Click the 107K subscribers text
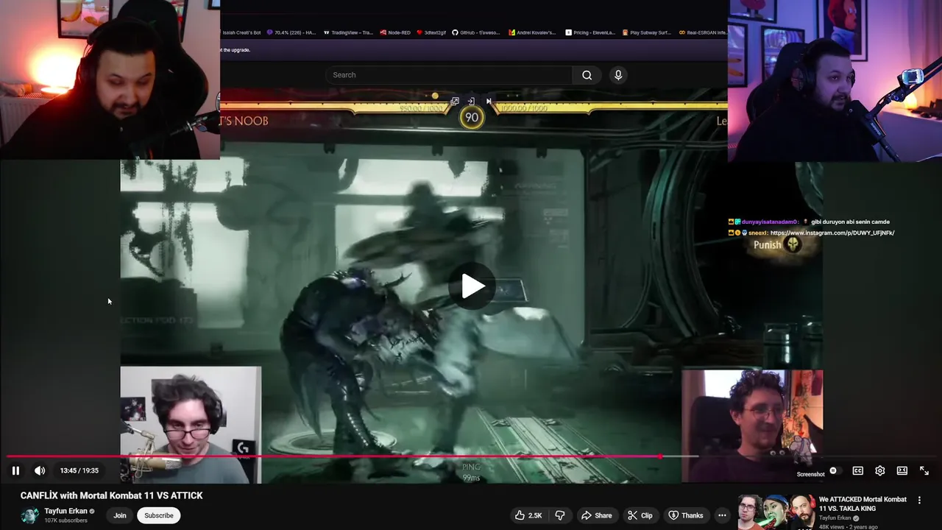Screen dimensions: 942x530 point(65,520)
